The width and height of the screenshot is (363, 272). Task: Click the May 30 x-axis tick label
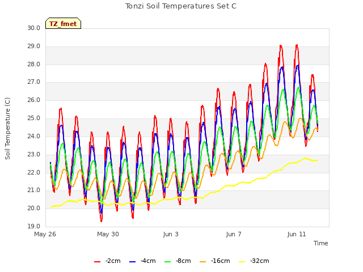pos(108,234)
